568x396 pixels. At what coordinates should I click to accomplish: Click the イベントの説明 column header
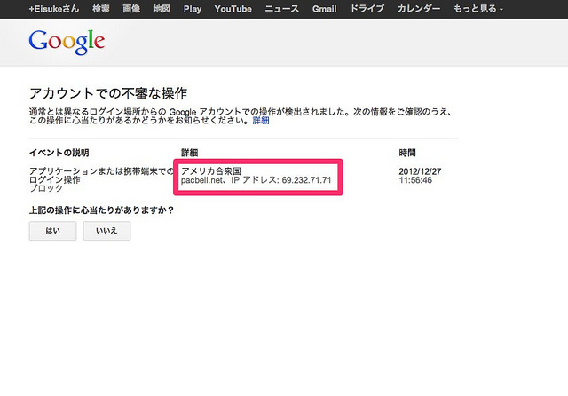(x=59, y=153)
